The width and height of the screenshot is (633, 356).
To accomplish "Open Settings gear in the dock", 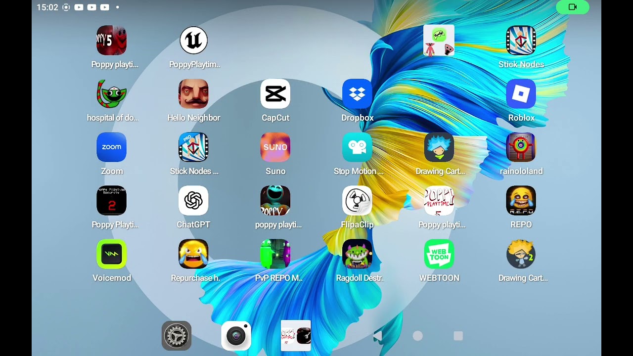I will (x=177, y=336).
